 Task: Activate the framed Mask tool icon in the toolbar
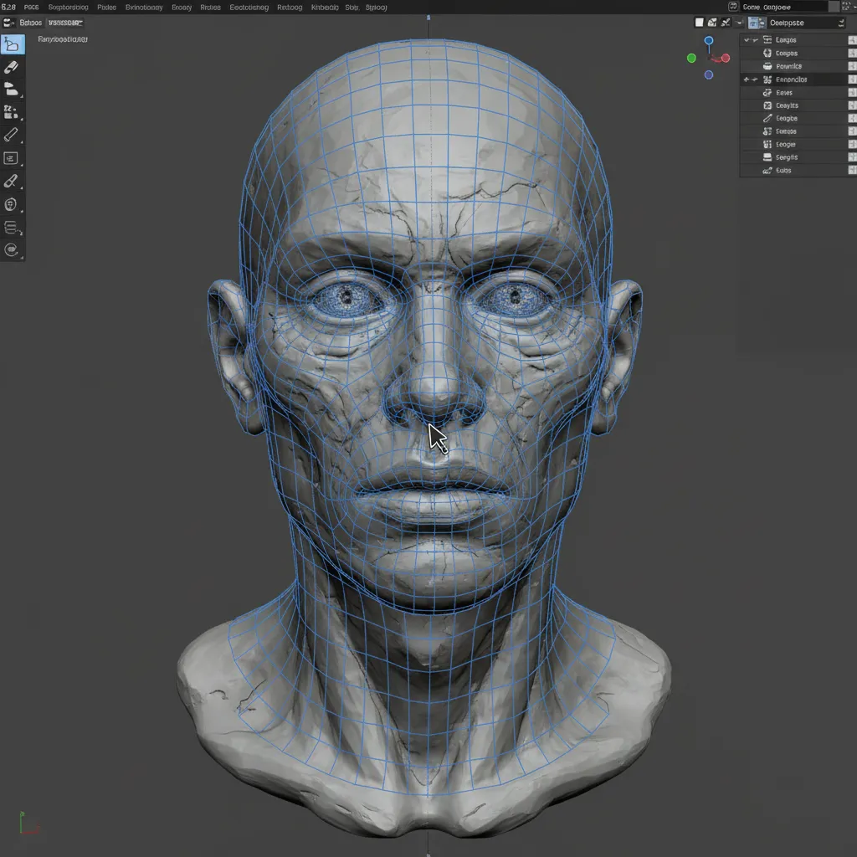(13, 157)
